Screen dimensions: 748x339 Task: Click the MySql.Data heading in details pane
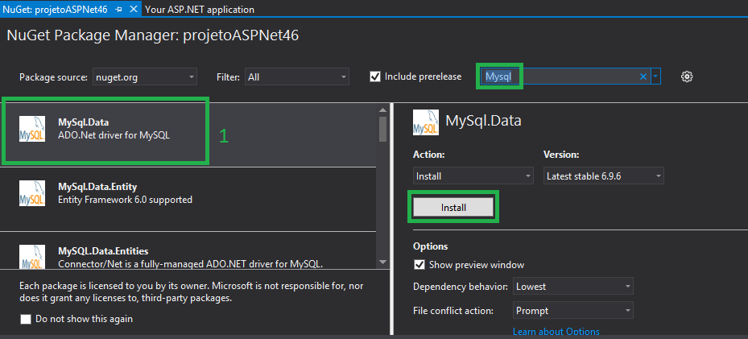click(483, 121)
